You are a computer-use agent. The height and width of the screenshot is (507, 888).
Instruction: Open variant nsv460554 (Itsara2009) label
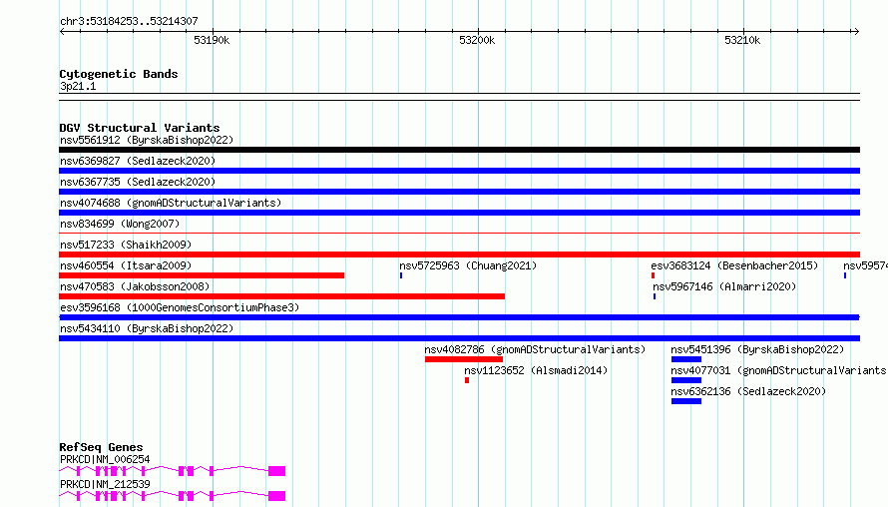(x=126, y=265)
